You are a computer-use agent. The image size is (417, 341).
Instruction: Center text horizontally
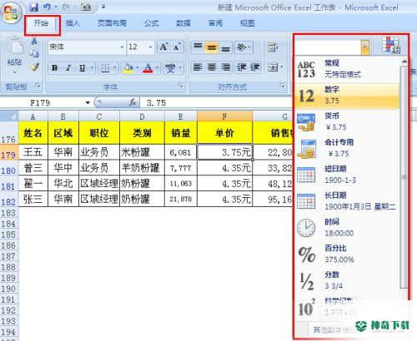[212, 67]
